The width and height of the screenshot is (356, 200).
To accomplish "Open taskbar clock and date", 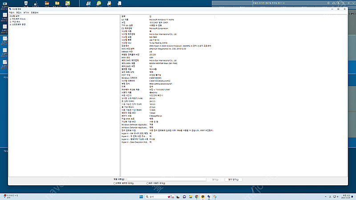I will 346,196.
